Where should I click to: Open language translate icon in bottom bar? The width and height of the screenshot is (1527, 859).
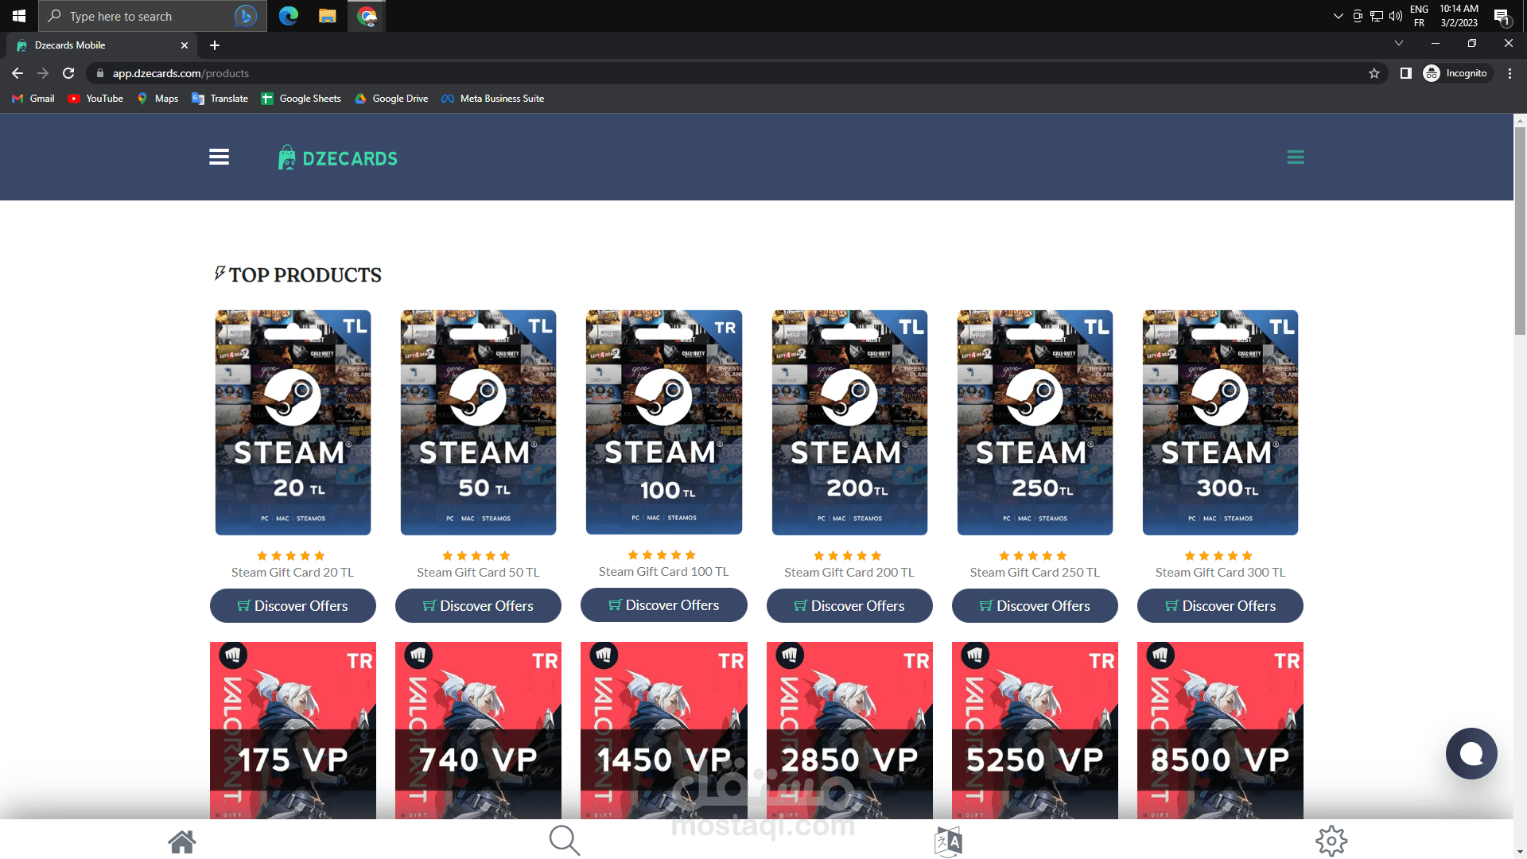(948, 842)
